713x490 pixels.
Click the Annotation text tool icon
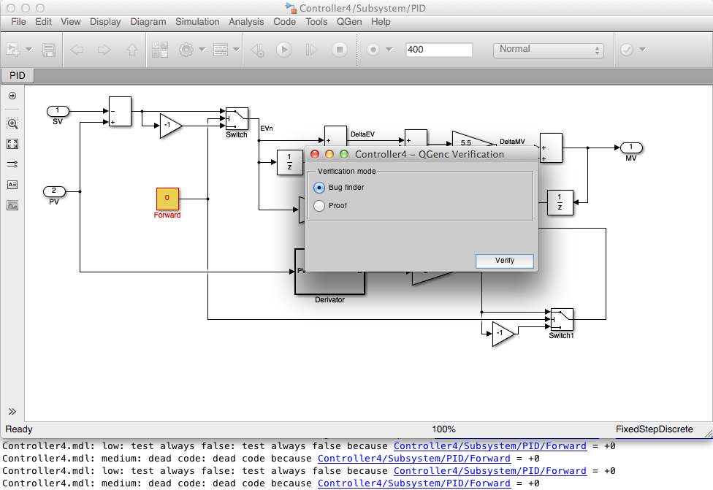click(x=12, y=185)
